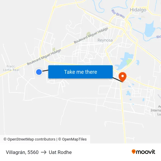
Task: Click the blue lake east of Hidalgo
Action: (150, 29)
